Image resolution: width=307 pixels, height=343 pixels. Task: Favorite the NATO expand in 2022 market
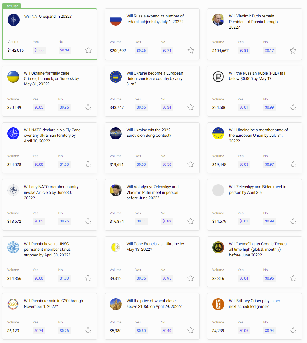88,50
